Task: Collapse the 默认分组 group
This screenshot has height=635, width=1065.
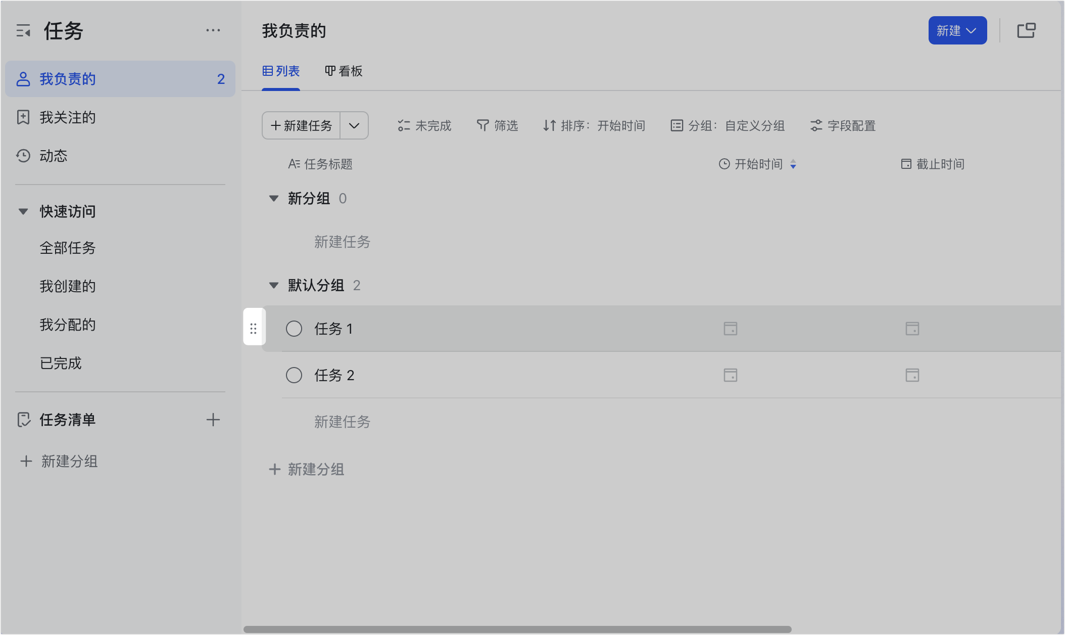Action: tap(274, 285)
